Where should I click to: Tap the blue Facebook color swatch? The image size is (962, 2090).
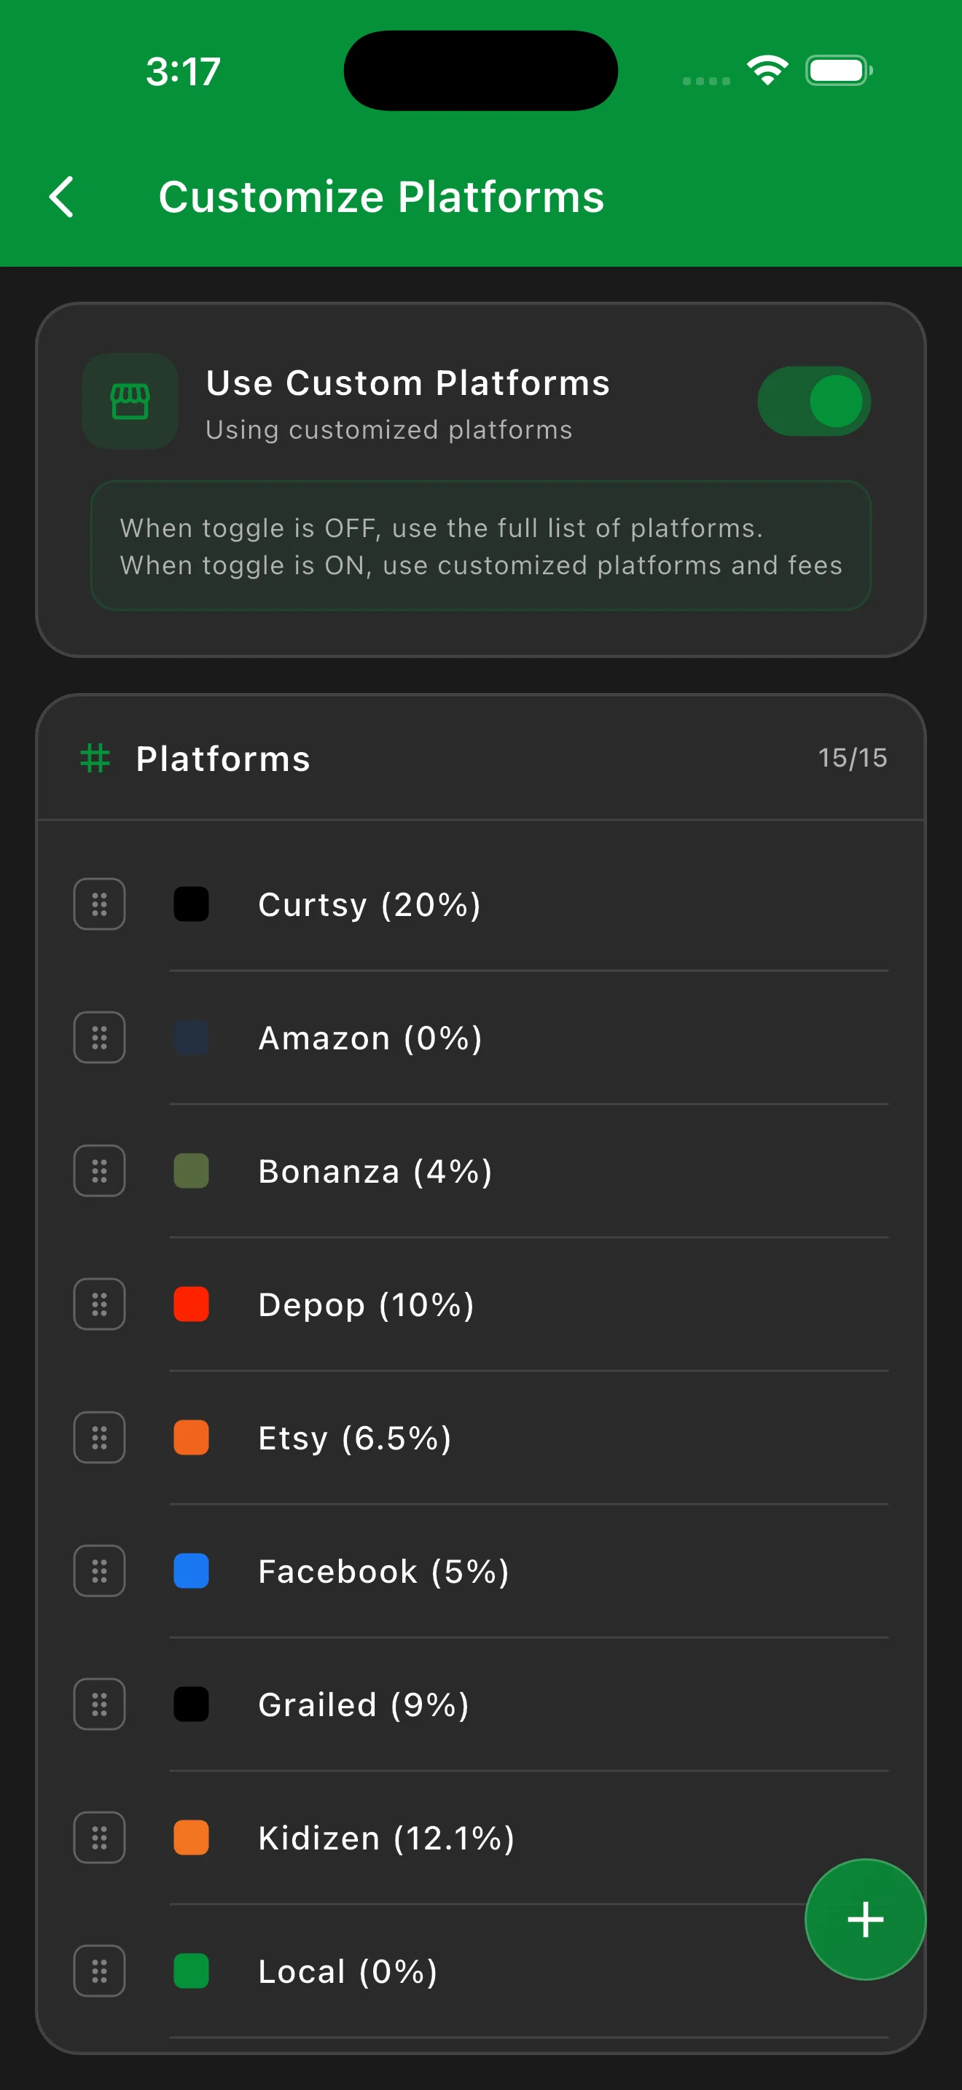pyautogui.click(x=192, y=1570)
